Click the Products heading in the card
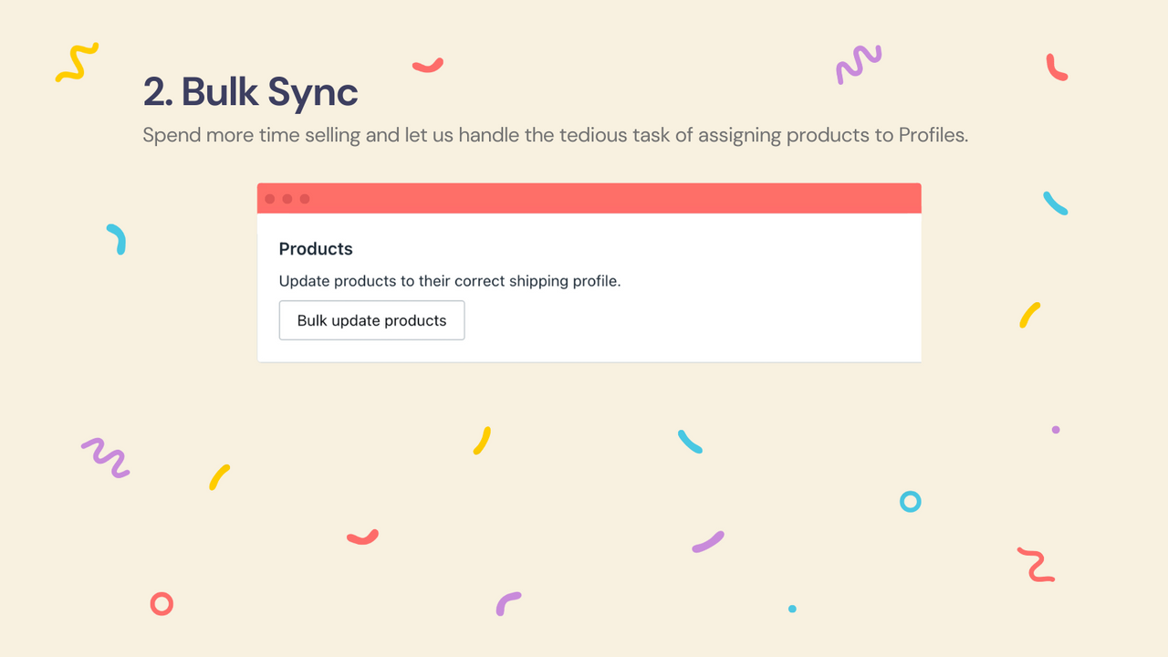The image size is (1168, 657). 316,248
